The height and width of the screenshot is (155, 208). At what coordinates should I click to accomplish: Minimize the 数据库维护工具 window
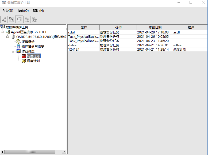pos(179,2)
